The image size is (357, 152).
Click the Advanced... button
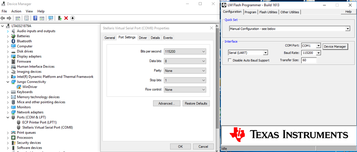pos(167,103)
